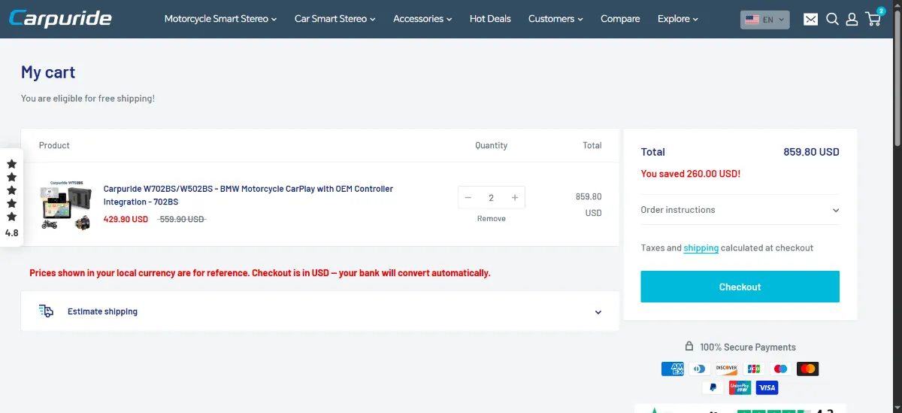The width and height of the screenshot is (902, 413).
Task: Click the Checkout button
Action: (740, 287)
